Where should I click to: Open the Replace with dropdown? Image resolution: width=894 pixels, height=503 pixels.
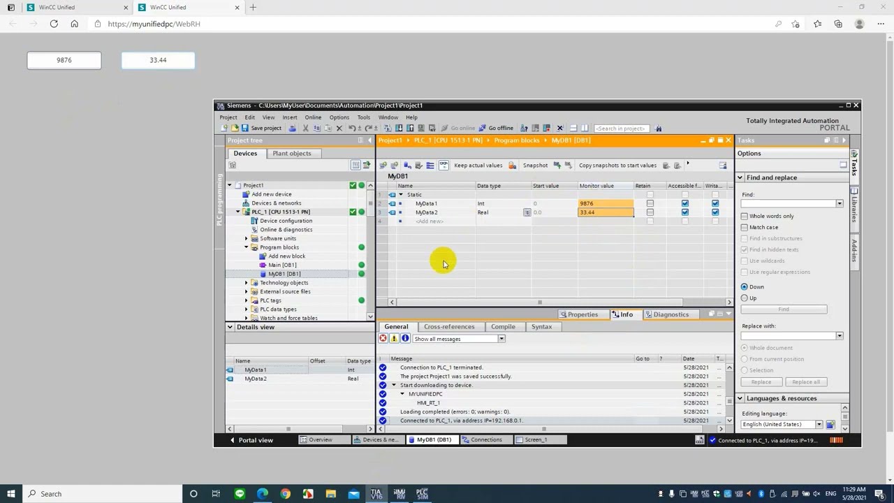[840, 336]
